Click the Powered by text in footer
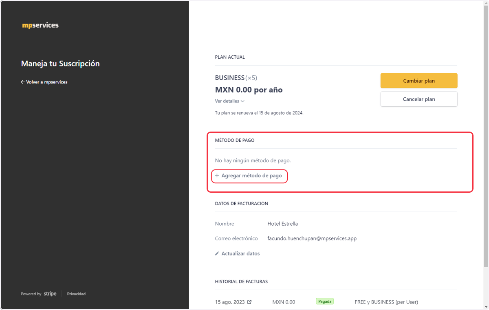Viewport: 489px width, 310px height. [x=31, y=294]
